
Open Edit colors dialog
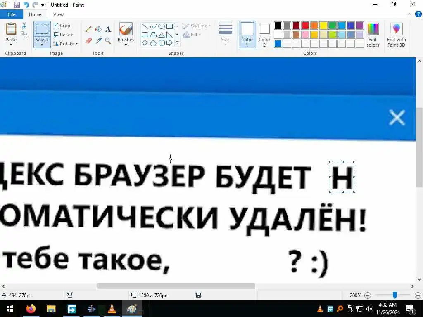pos(373,35)
